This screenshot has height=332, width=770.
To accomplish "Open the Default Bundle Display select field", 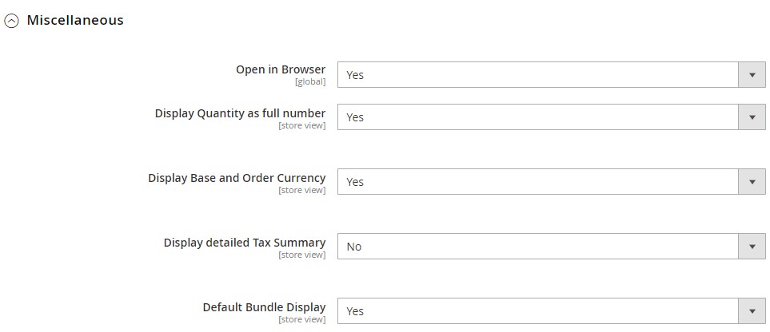I will click(552, 311).
